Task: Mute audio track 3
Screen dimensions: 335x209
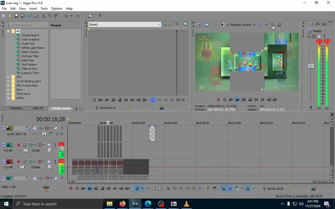Action: (x=49, y=161)
